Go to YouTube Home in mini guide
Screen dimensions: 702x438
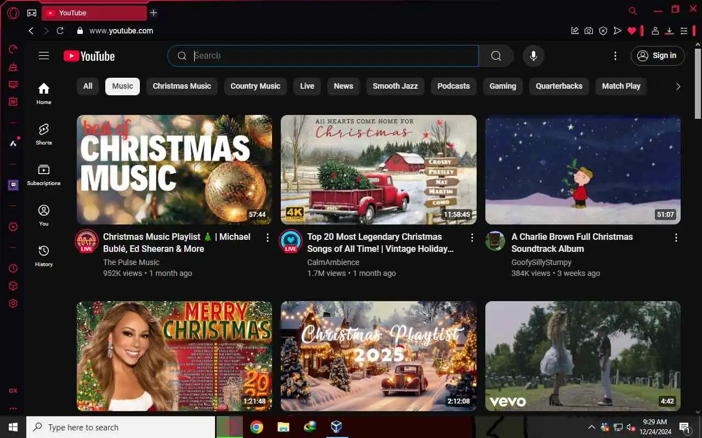(x=44, y=94)
